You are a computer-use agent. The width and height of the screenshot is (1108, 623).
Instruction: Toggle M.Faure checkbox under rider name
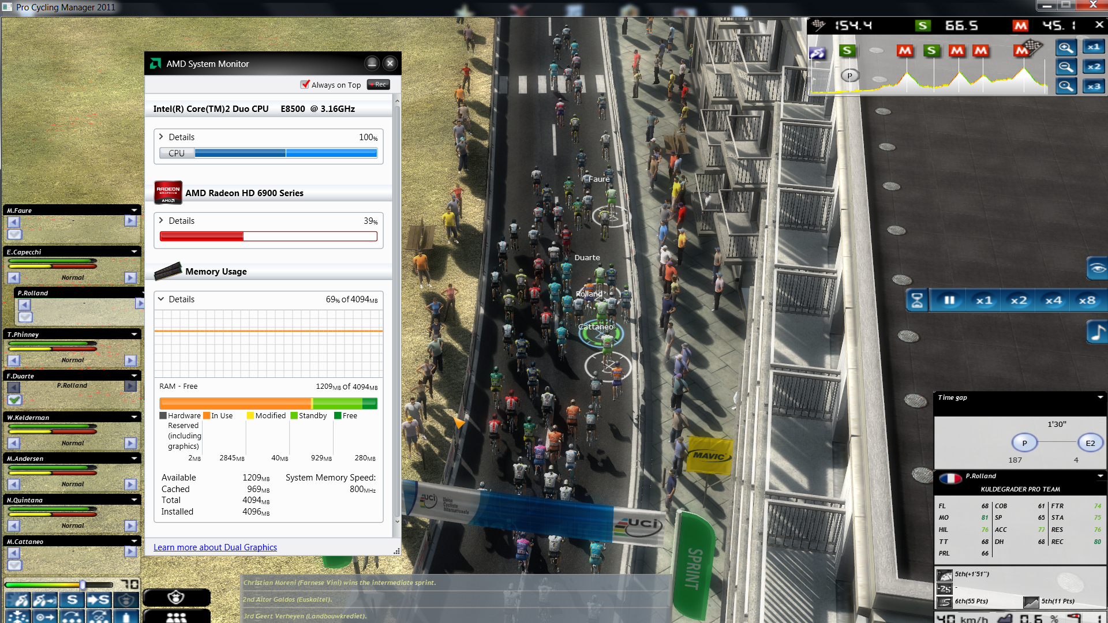click(14, 234)
